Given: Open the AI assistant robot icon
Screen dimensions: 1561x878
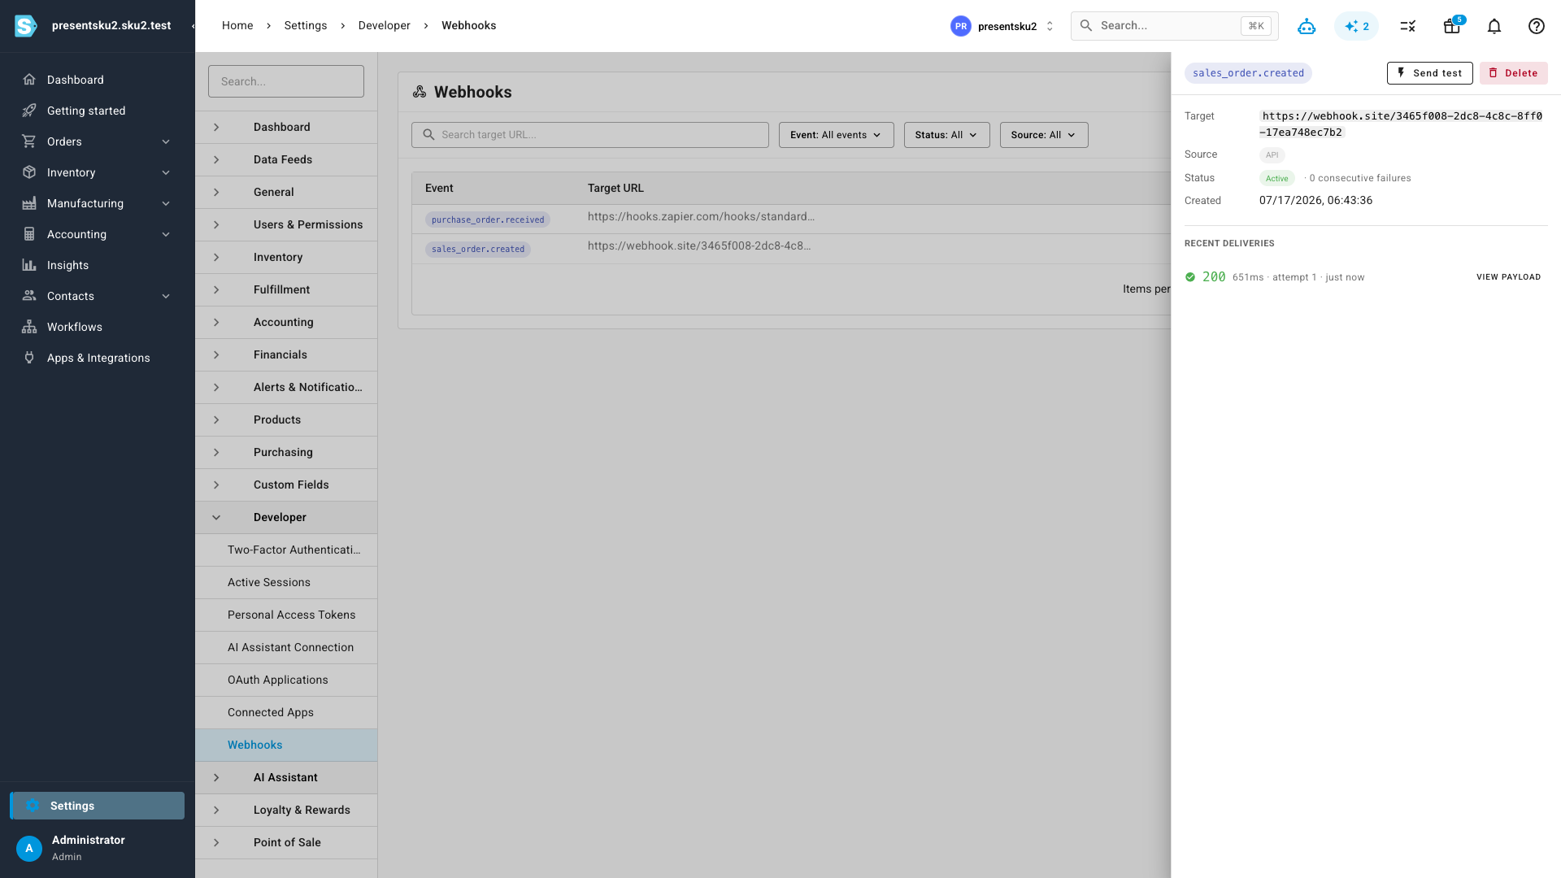Looking at the screenshot, I should point(1307,26).
